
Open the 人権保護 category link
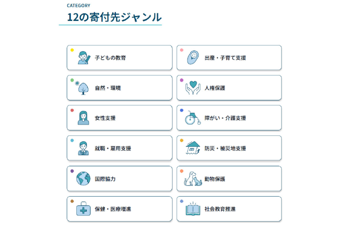(229, 88)
